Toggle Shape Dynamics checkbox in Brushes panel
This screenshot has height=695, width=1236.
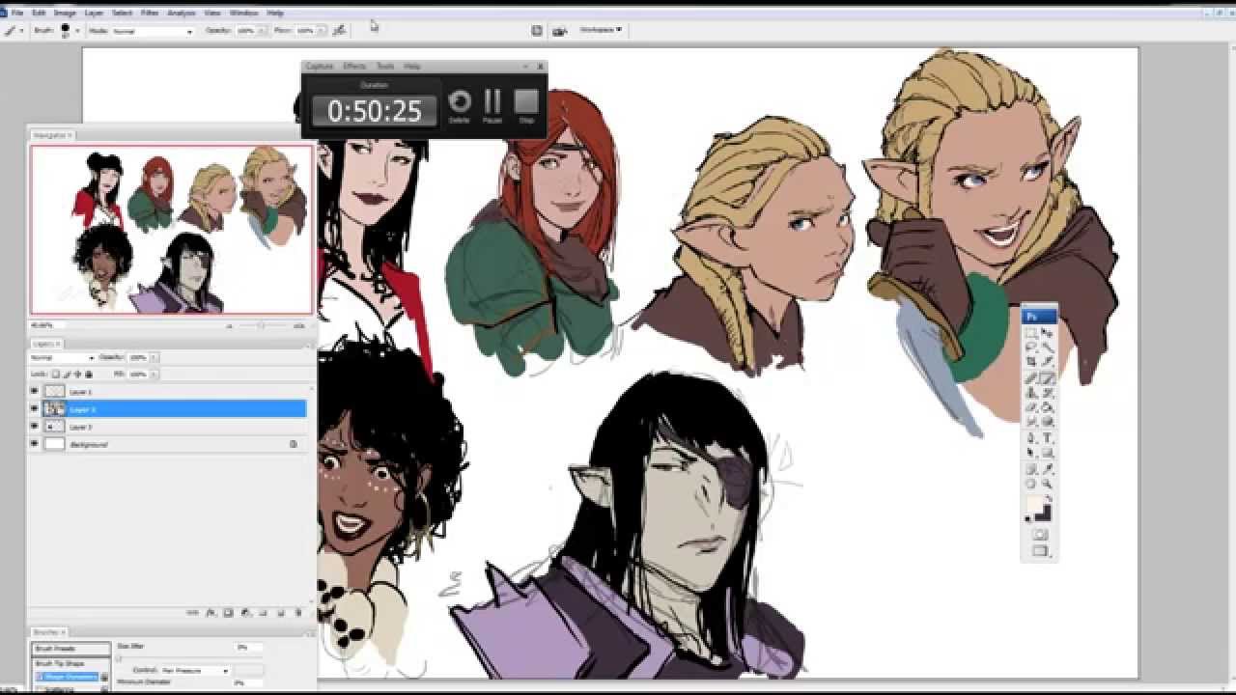[40, 677]
